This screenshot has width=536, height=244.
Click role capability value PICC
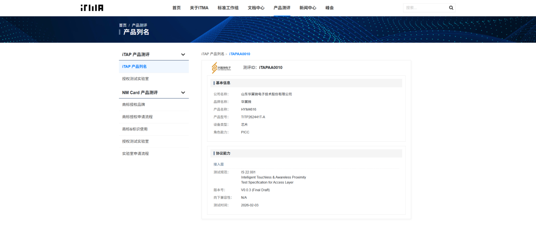(x=245, y=132)
